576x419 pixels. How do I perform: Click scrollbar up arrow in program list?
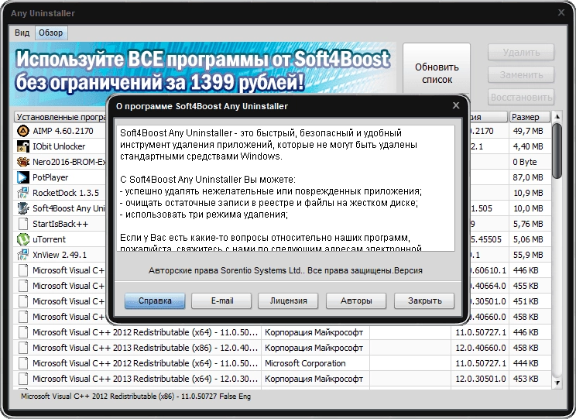point(557,117)
